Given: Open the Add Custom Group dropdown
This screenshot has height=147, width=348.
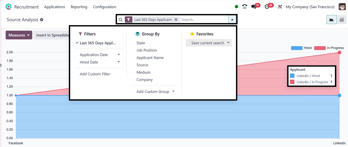Looking at the screenshot, I should [x=155, y=92].
